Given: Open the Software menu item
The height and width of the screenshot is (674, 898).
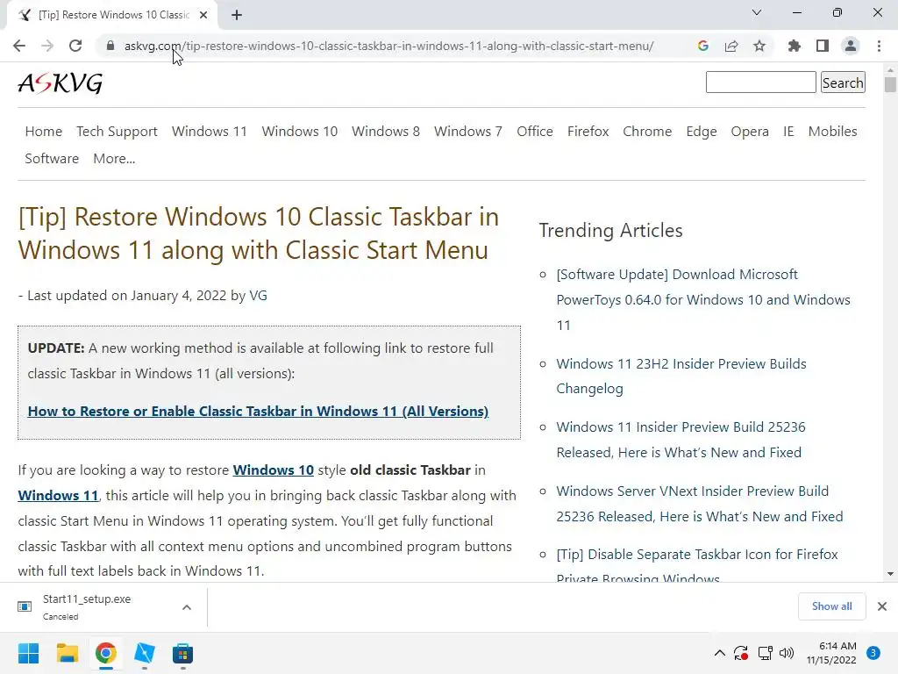Looking at the screenshot, I should tap(52, 159).
